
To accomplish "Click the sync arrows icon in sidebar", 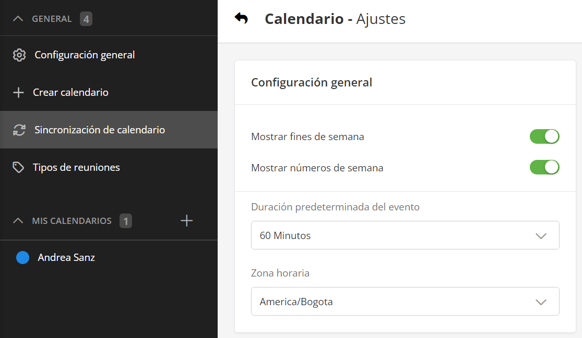I will [19, 130].
